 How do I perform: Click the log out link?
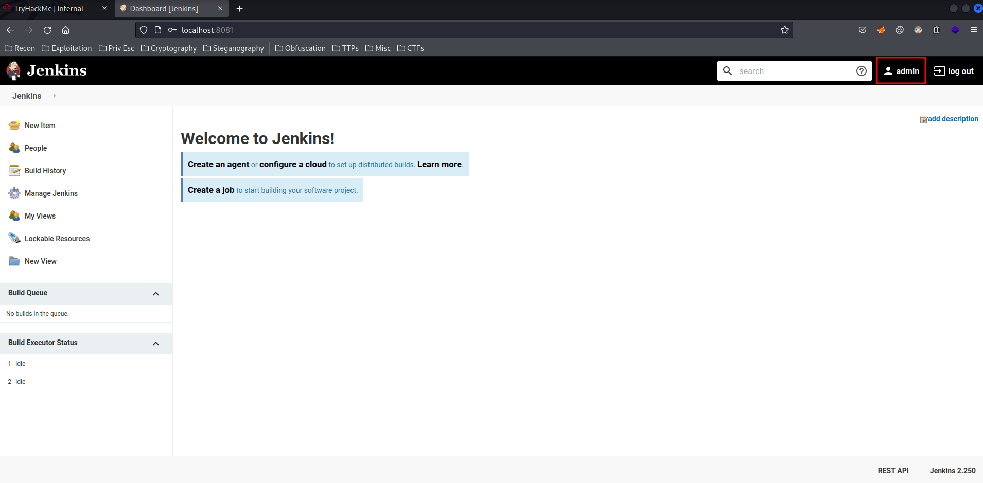(x=954, y=71)
